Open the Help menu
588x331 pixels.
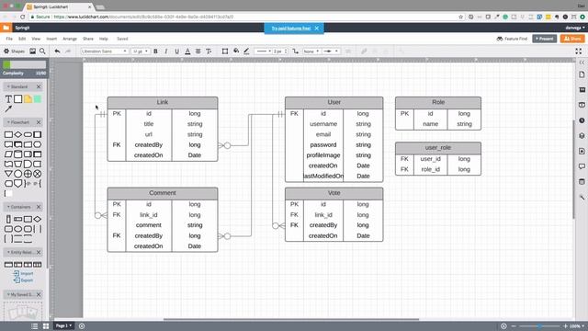(104, 39)
